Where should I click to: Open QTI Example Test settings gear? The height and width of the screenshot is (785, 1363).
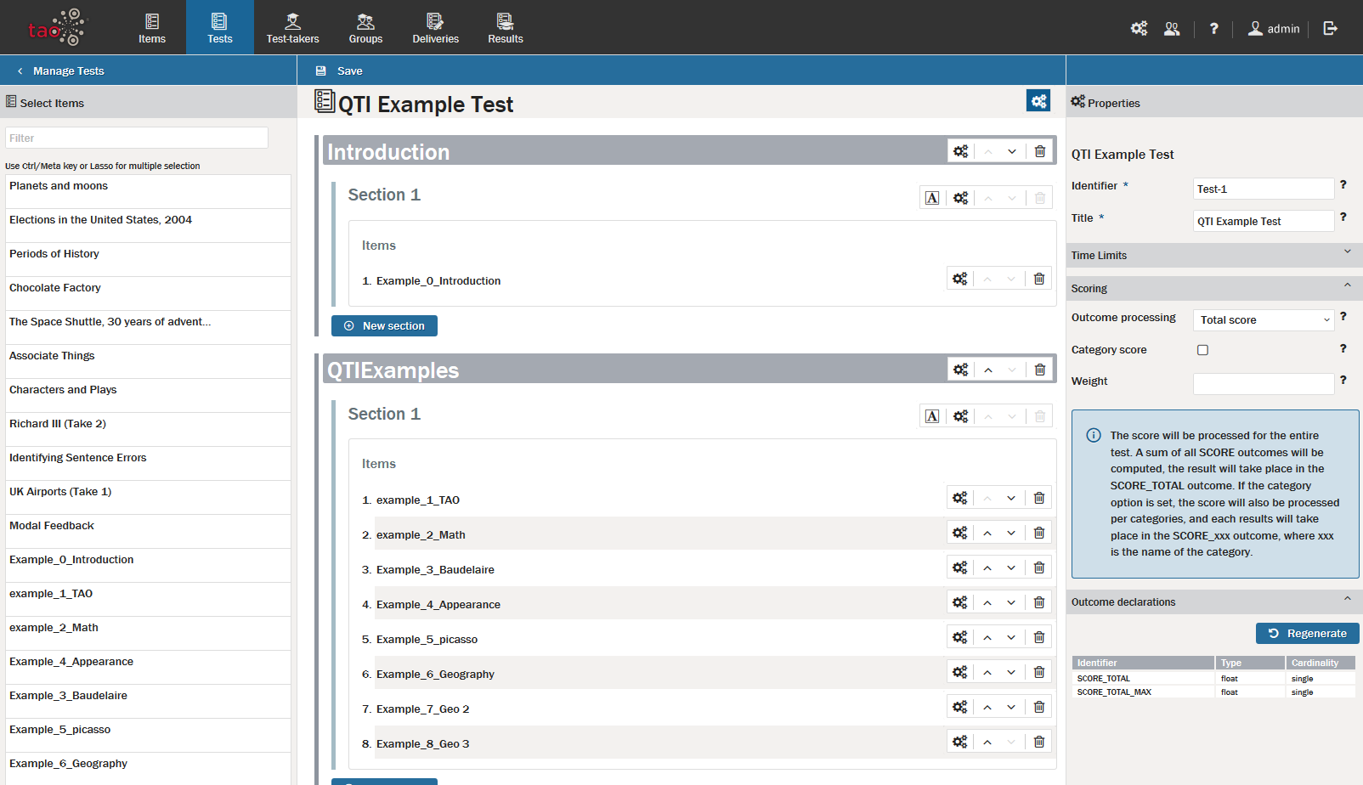(1038, 101)
